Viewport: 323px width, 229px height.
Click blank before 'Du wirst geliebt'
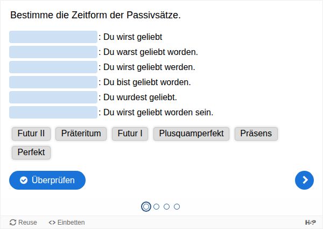click(53, 37)
